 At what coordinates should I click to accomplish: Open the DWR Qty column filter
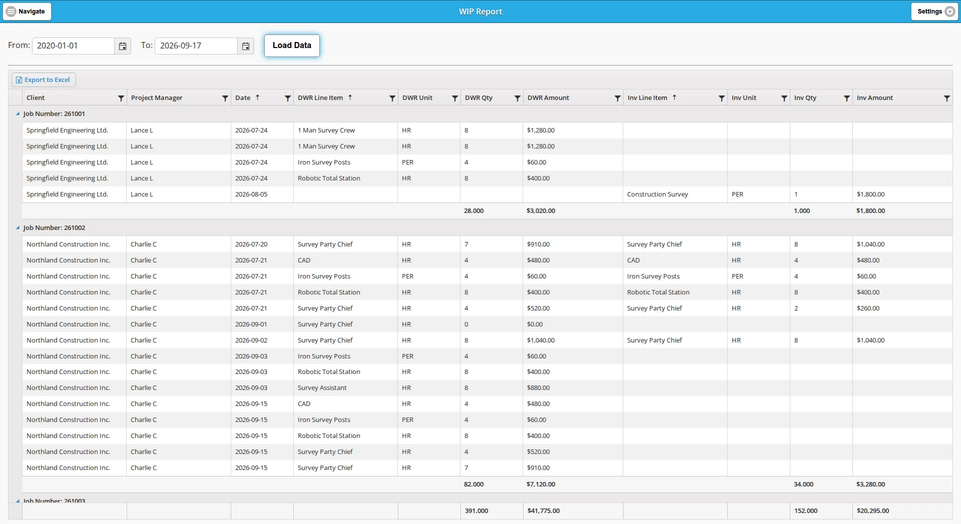point(518,98)
